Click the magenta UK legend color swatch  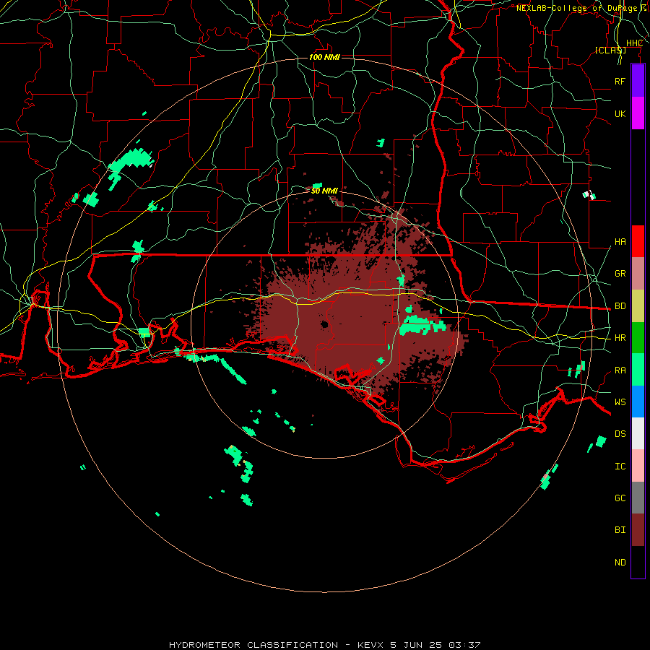point(638,113)
